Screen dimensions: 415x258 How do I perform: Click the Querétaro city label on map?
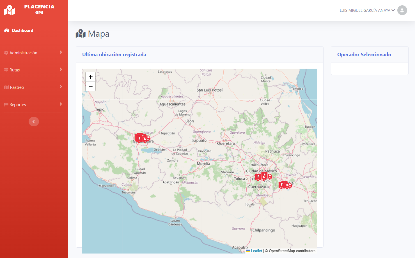coord(226,143)
